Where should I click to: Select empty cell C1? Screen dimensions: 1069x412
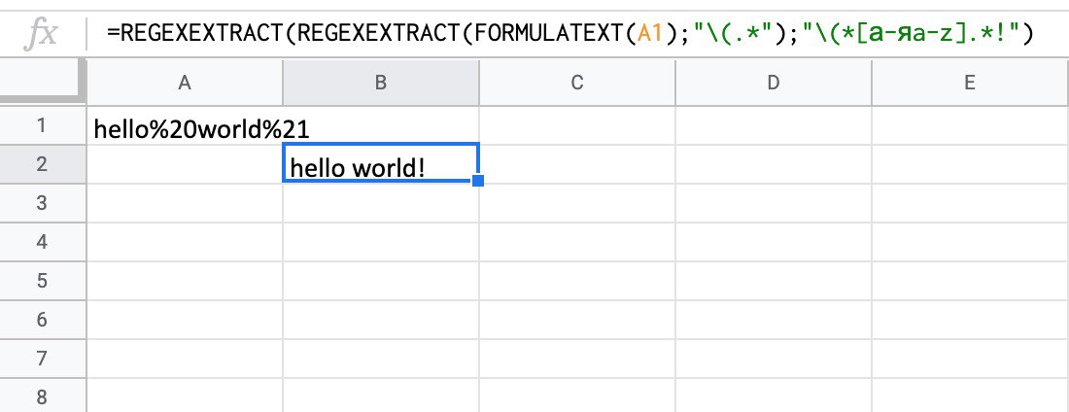(x=576, y=125)
